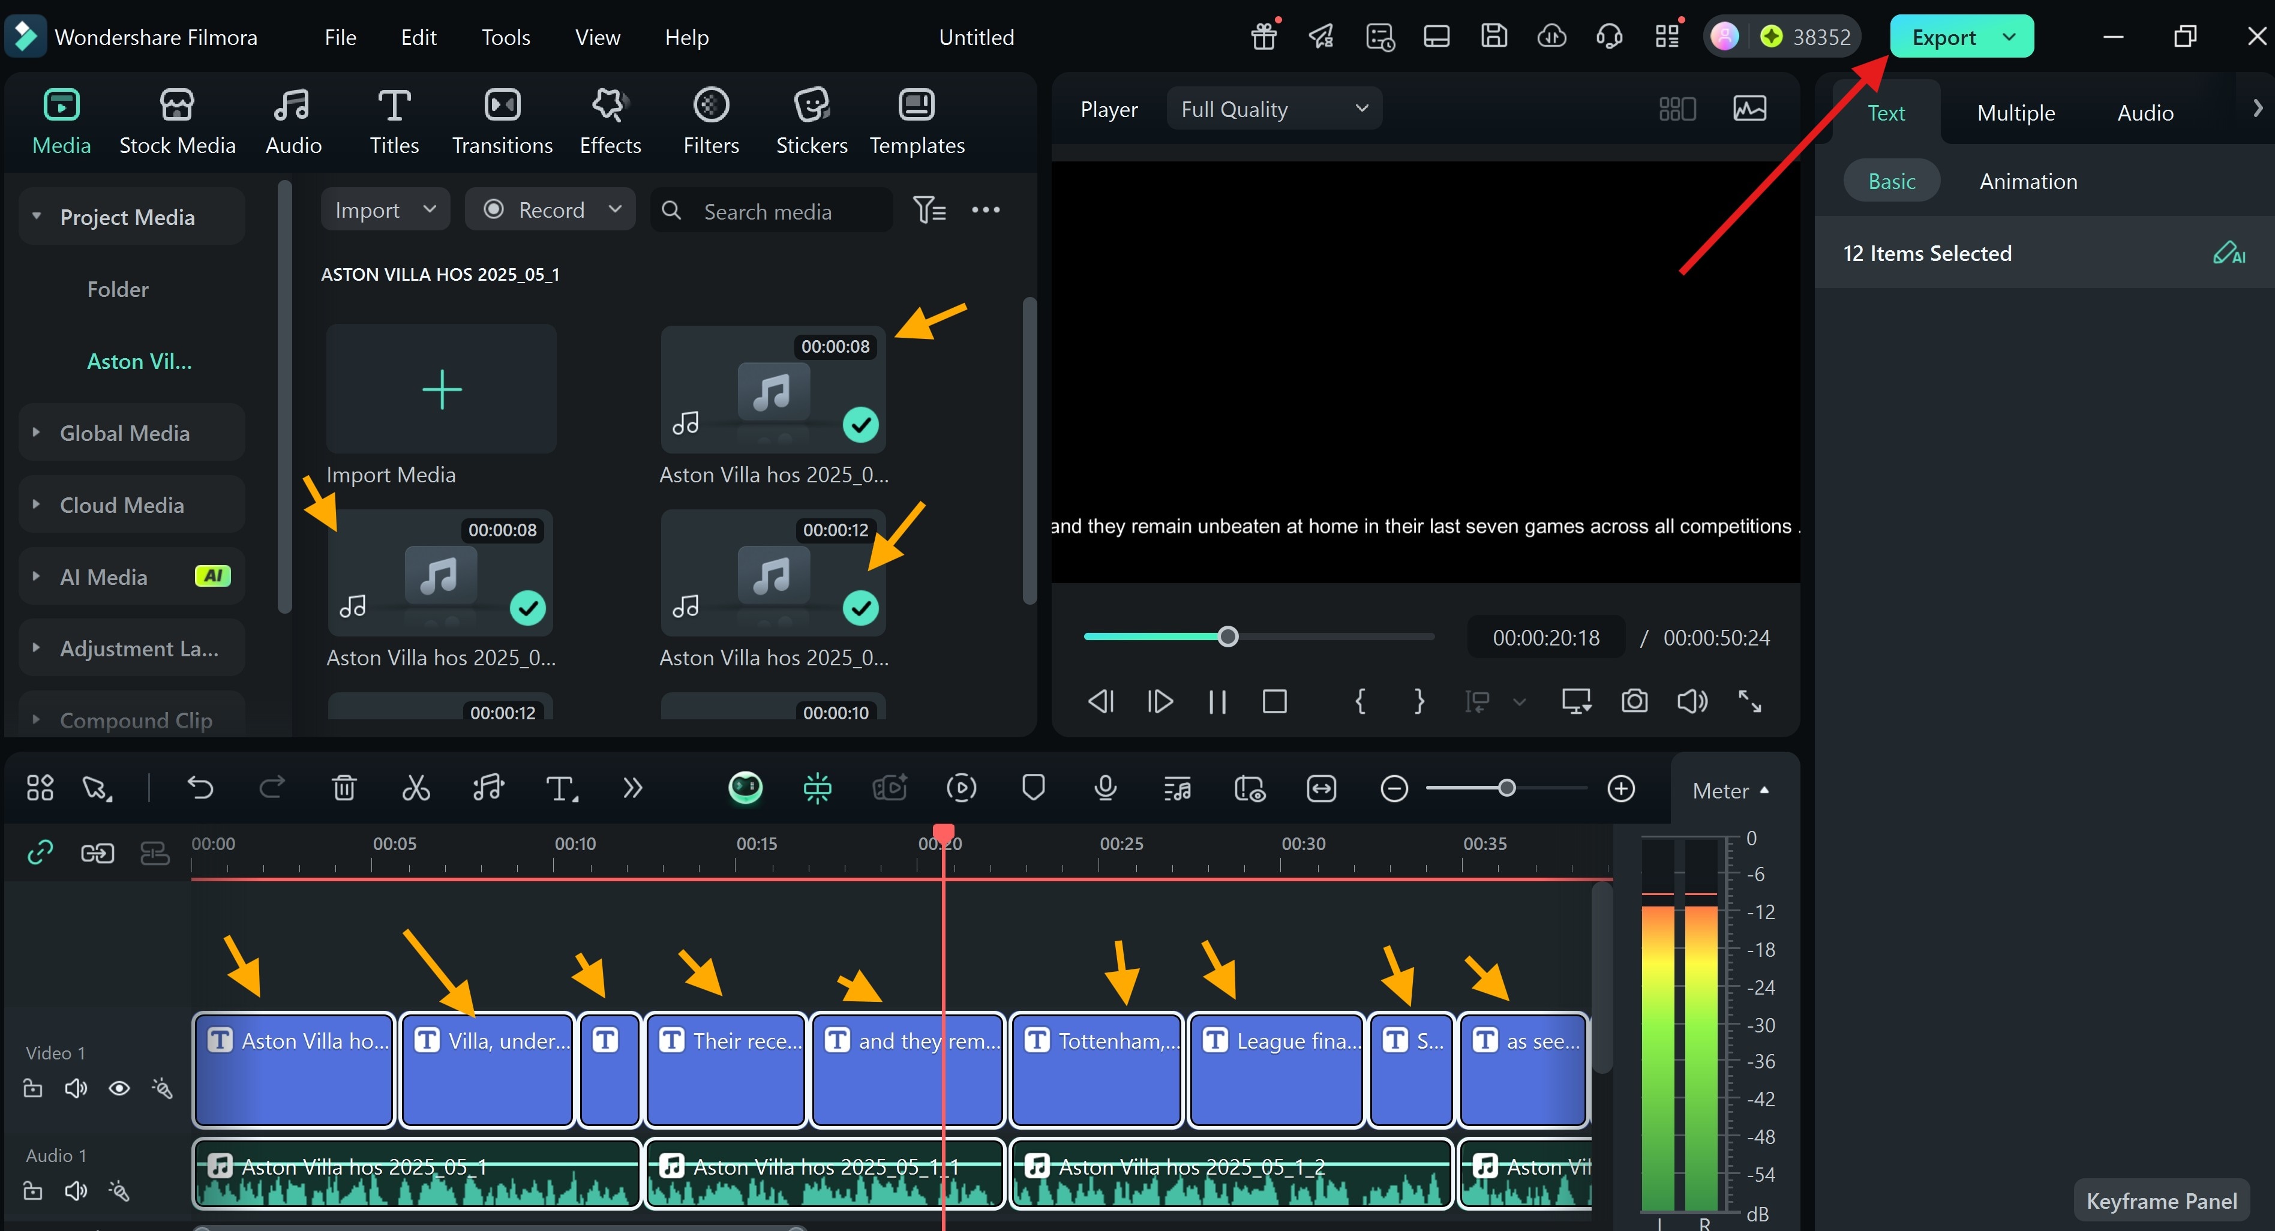Open the Stickers panel
This screenshot has height=1231, width=2275.
click(811, 123)
